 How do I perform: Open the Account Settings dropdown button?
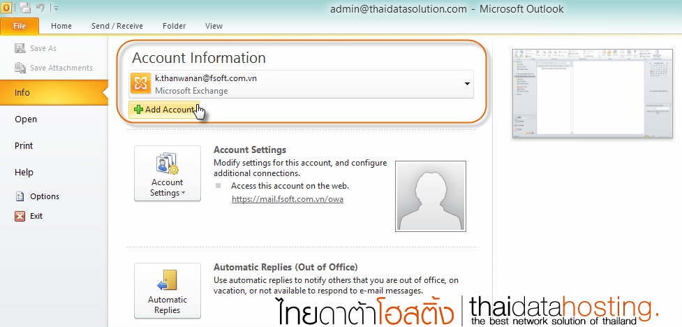pyautogui.click(x=168, y=173)
